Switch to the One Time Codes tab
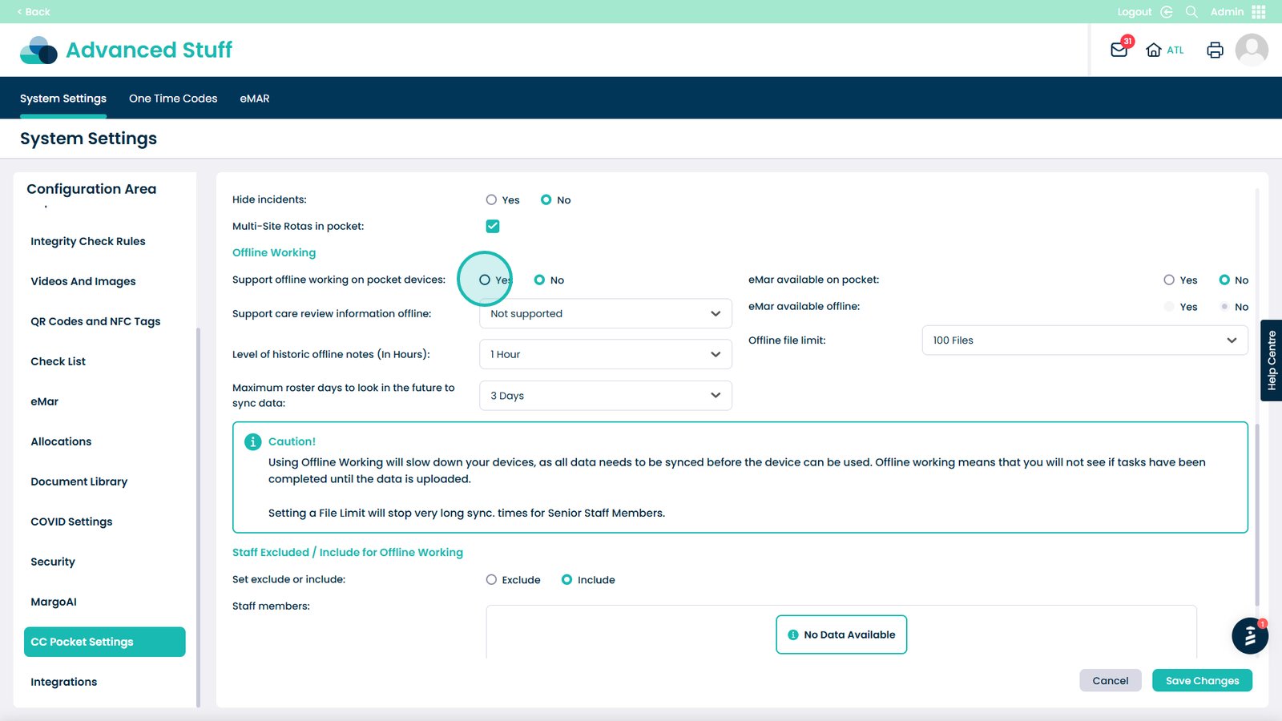The width and height of the screenshot is (1282, 721). coord(173,99)
